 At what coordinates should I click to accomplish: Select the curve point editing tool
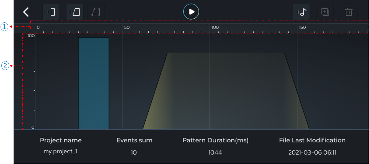(96, 12)
